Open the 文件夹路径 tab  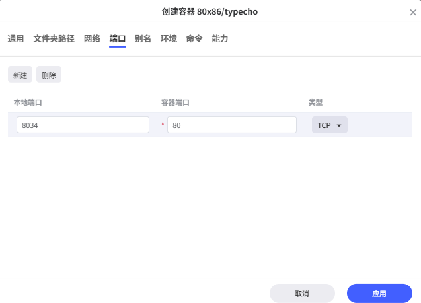[54, 39]
